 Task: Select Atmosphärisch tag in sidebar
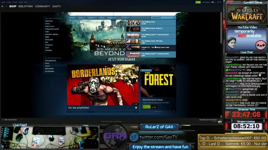point(51,60)
